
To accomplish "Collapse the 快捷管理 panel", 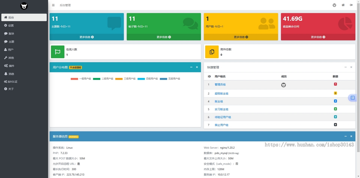I will point(346,67).
